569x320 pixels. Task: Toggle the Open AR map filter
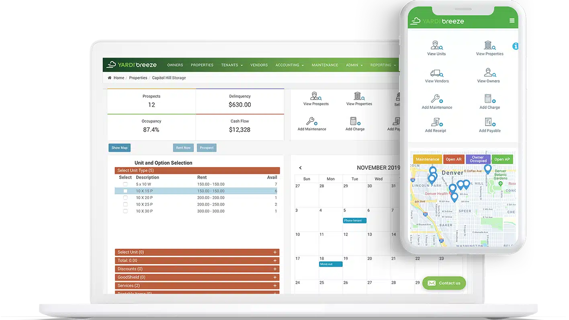(x=454, y=159)
